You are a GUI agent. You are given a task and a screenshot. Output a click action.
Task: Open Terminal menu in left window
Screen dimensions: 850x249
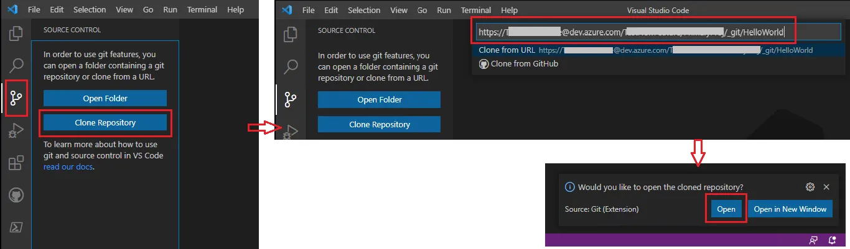pyautogui.click(x=202, y=10)
